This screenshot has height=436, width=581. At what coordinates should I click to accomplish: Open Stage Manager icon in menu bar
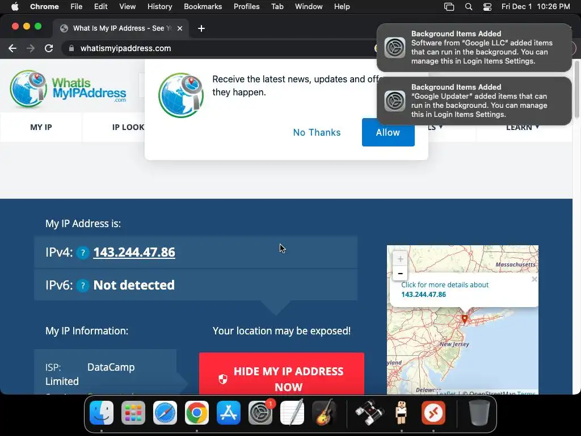tap(449, 6)
